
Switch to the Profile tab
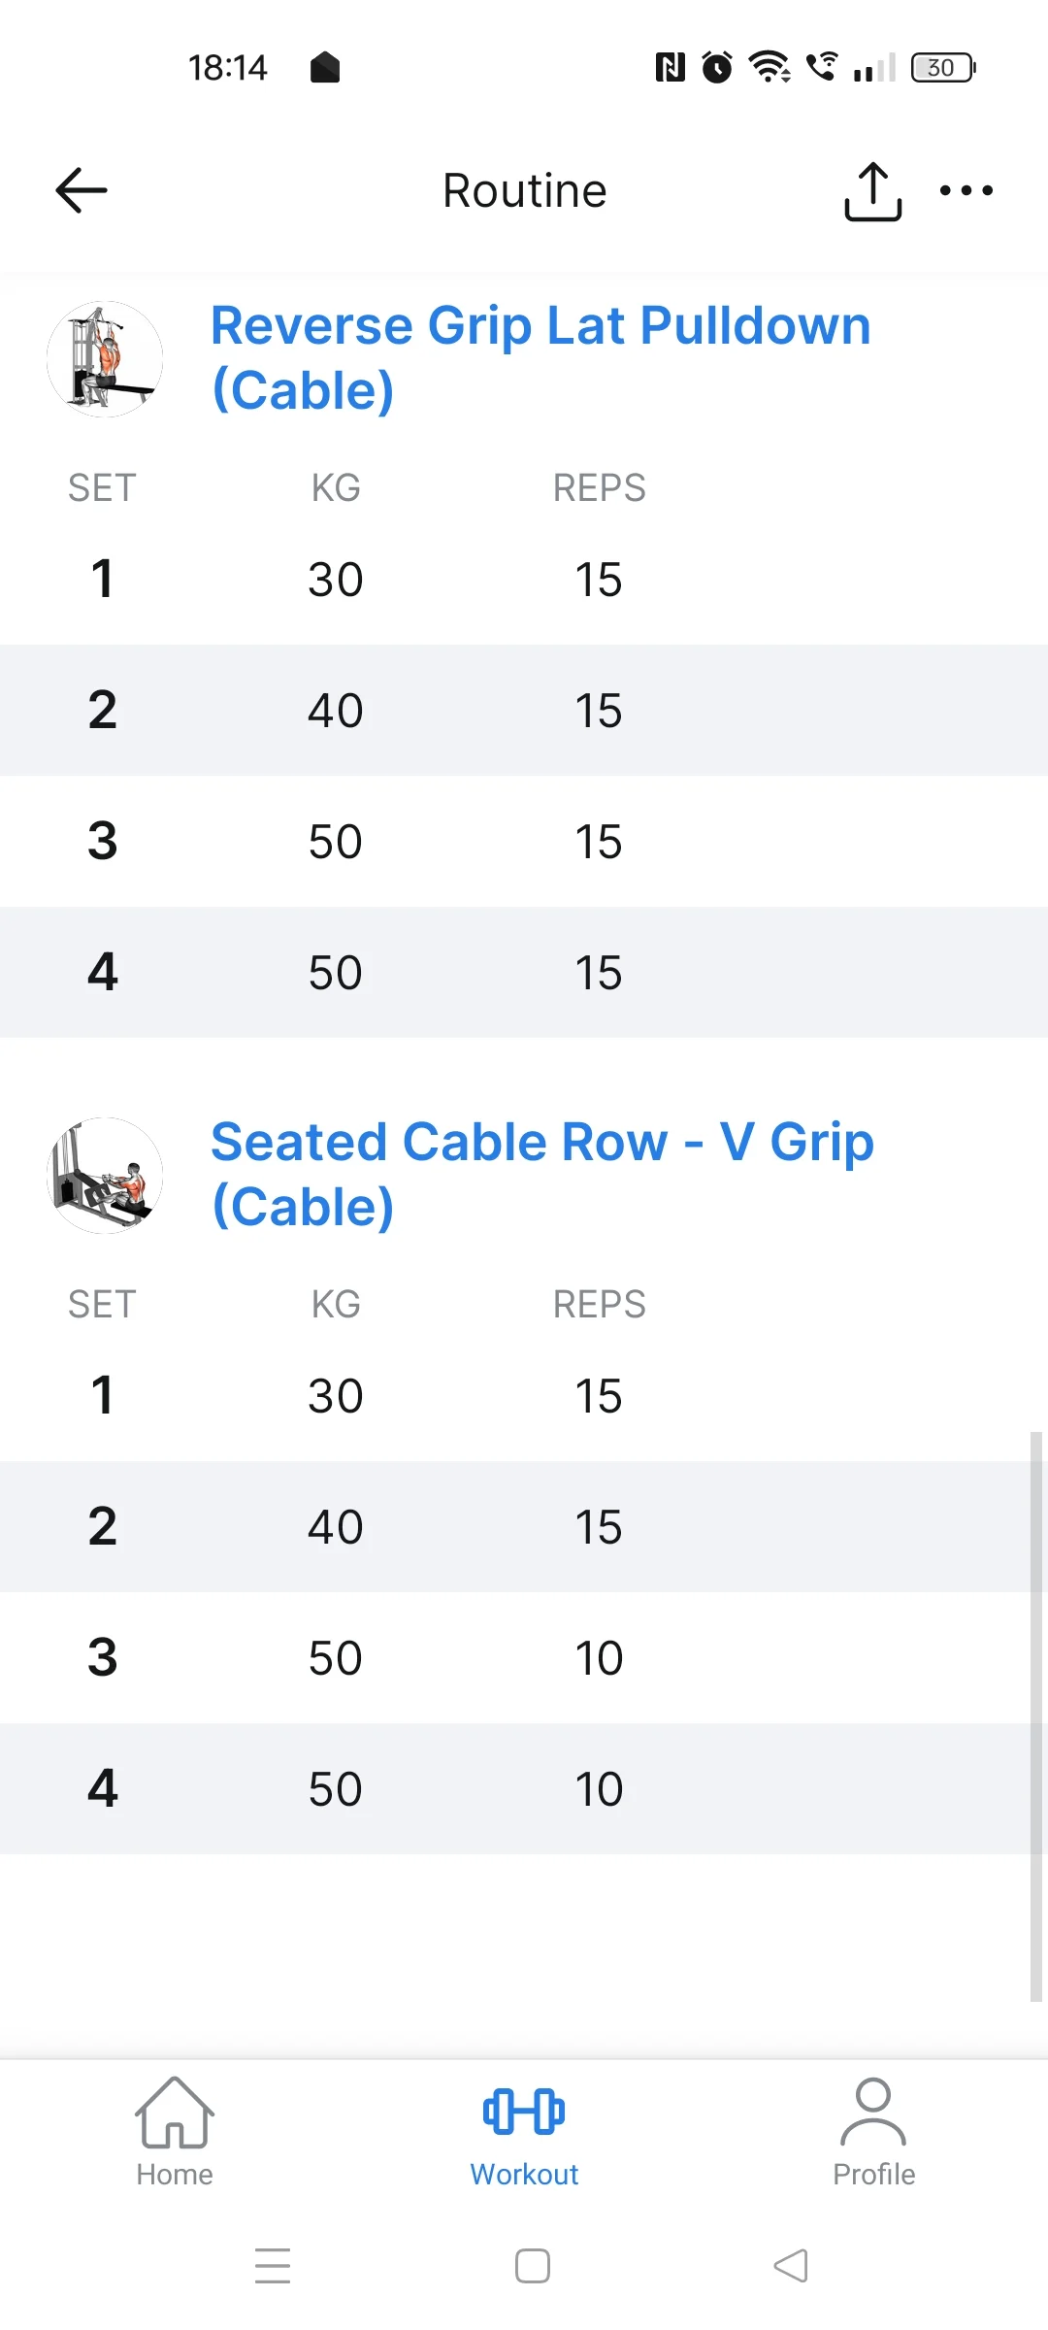[873, 2133]
